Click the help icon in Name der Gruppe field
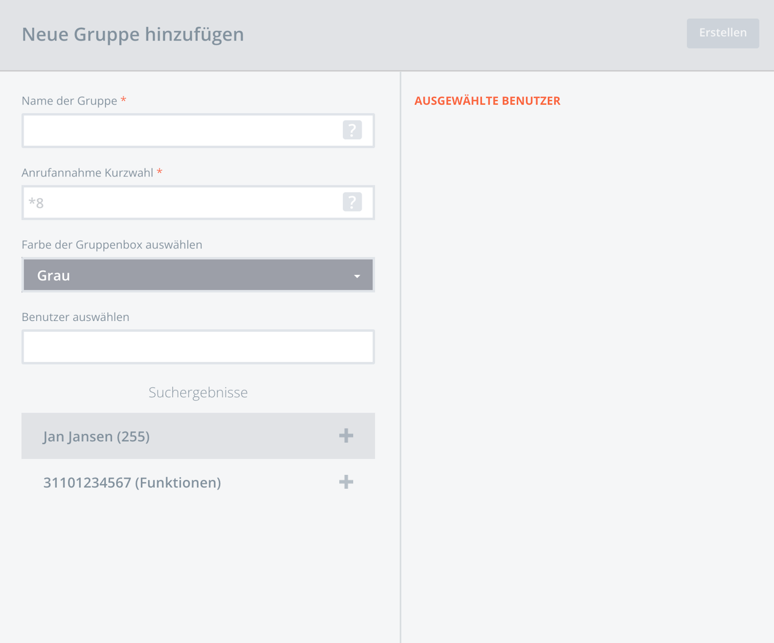774x643 pixels. tap(352, 130)
